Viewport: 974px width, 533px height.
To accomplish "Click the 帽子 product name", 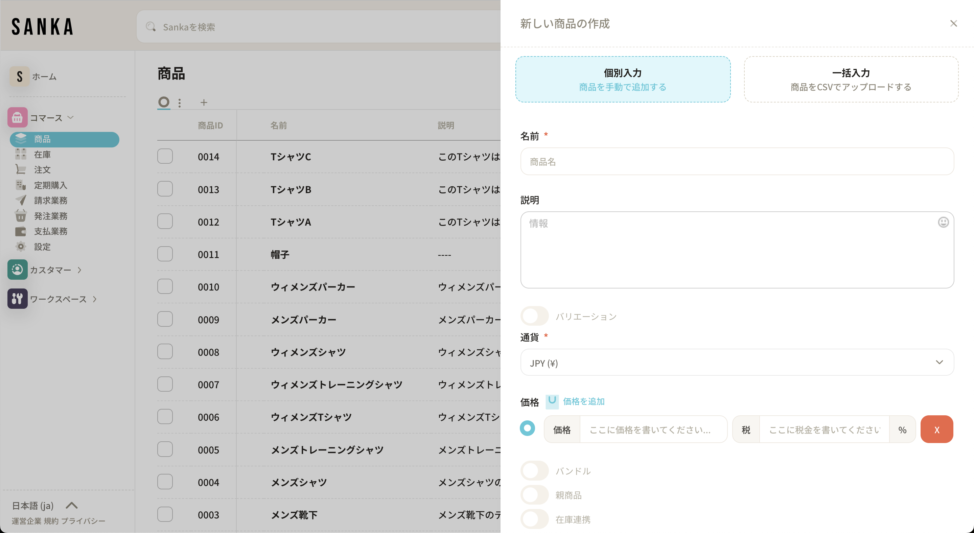I will [280, 254].
